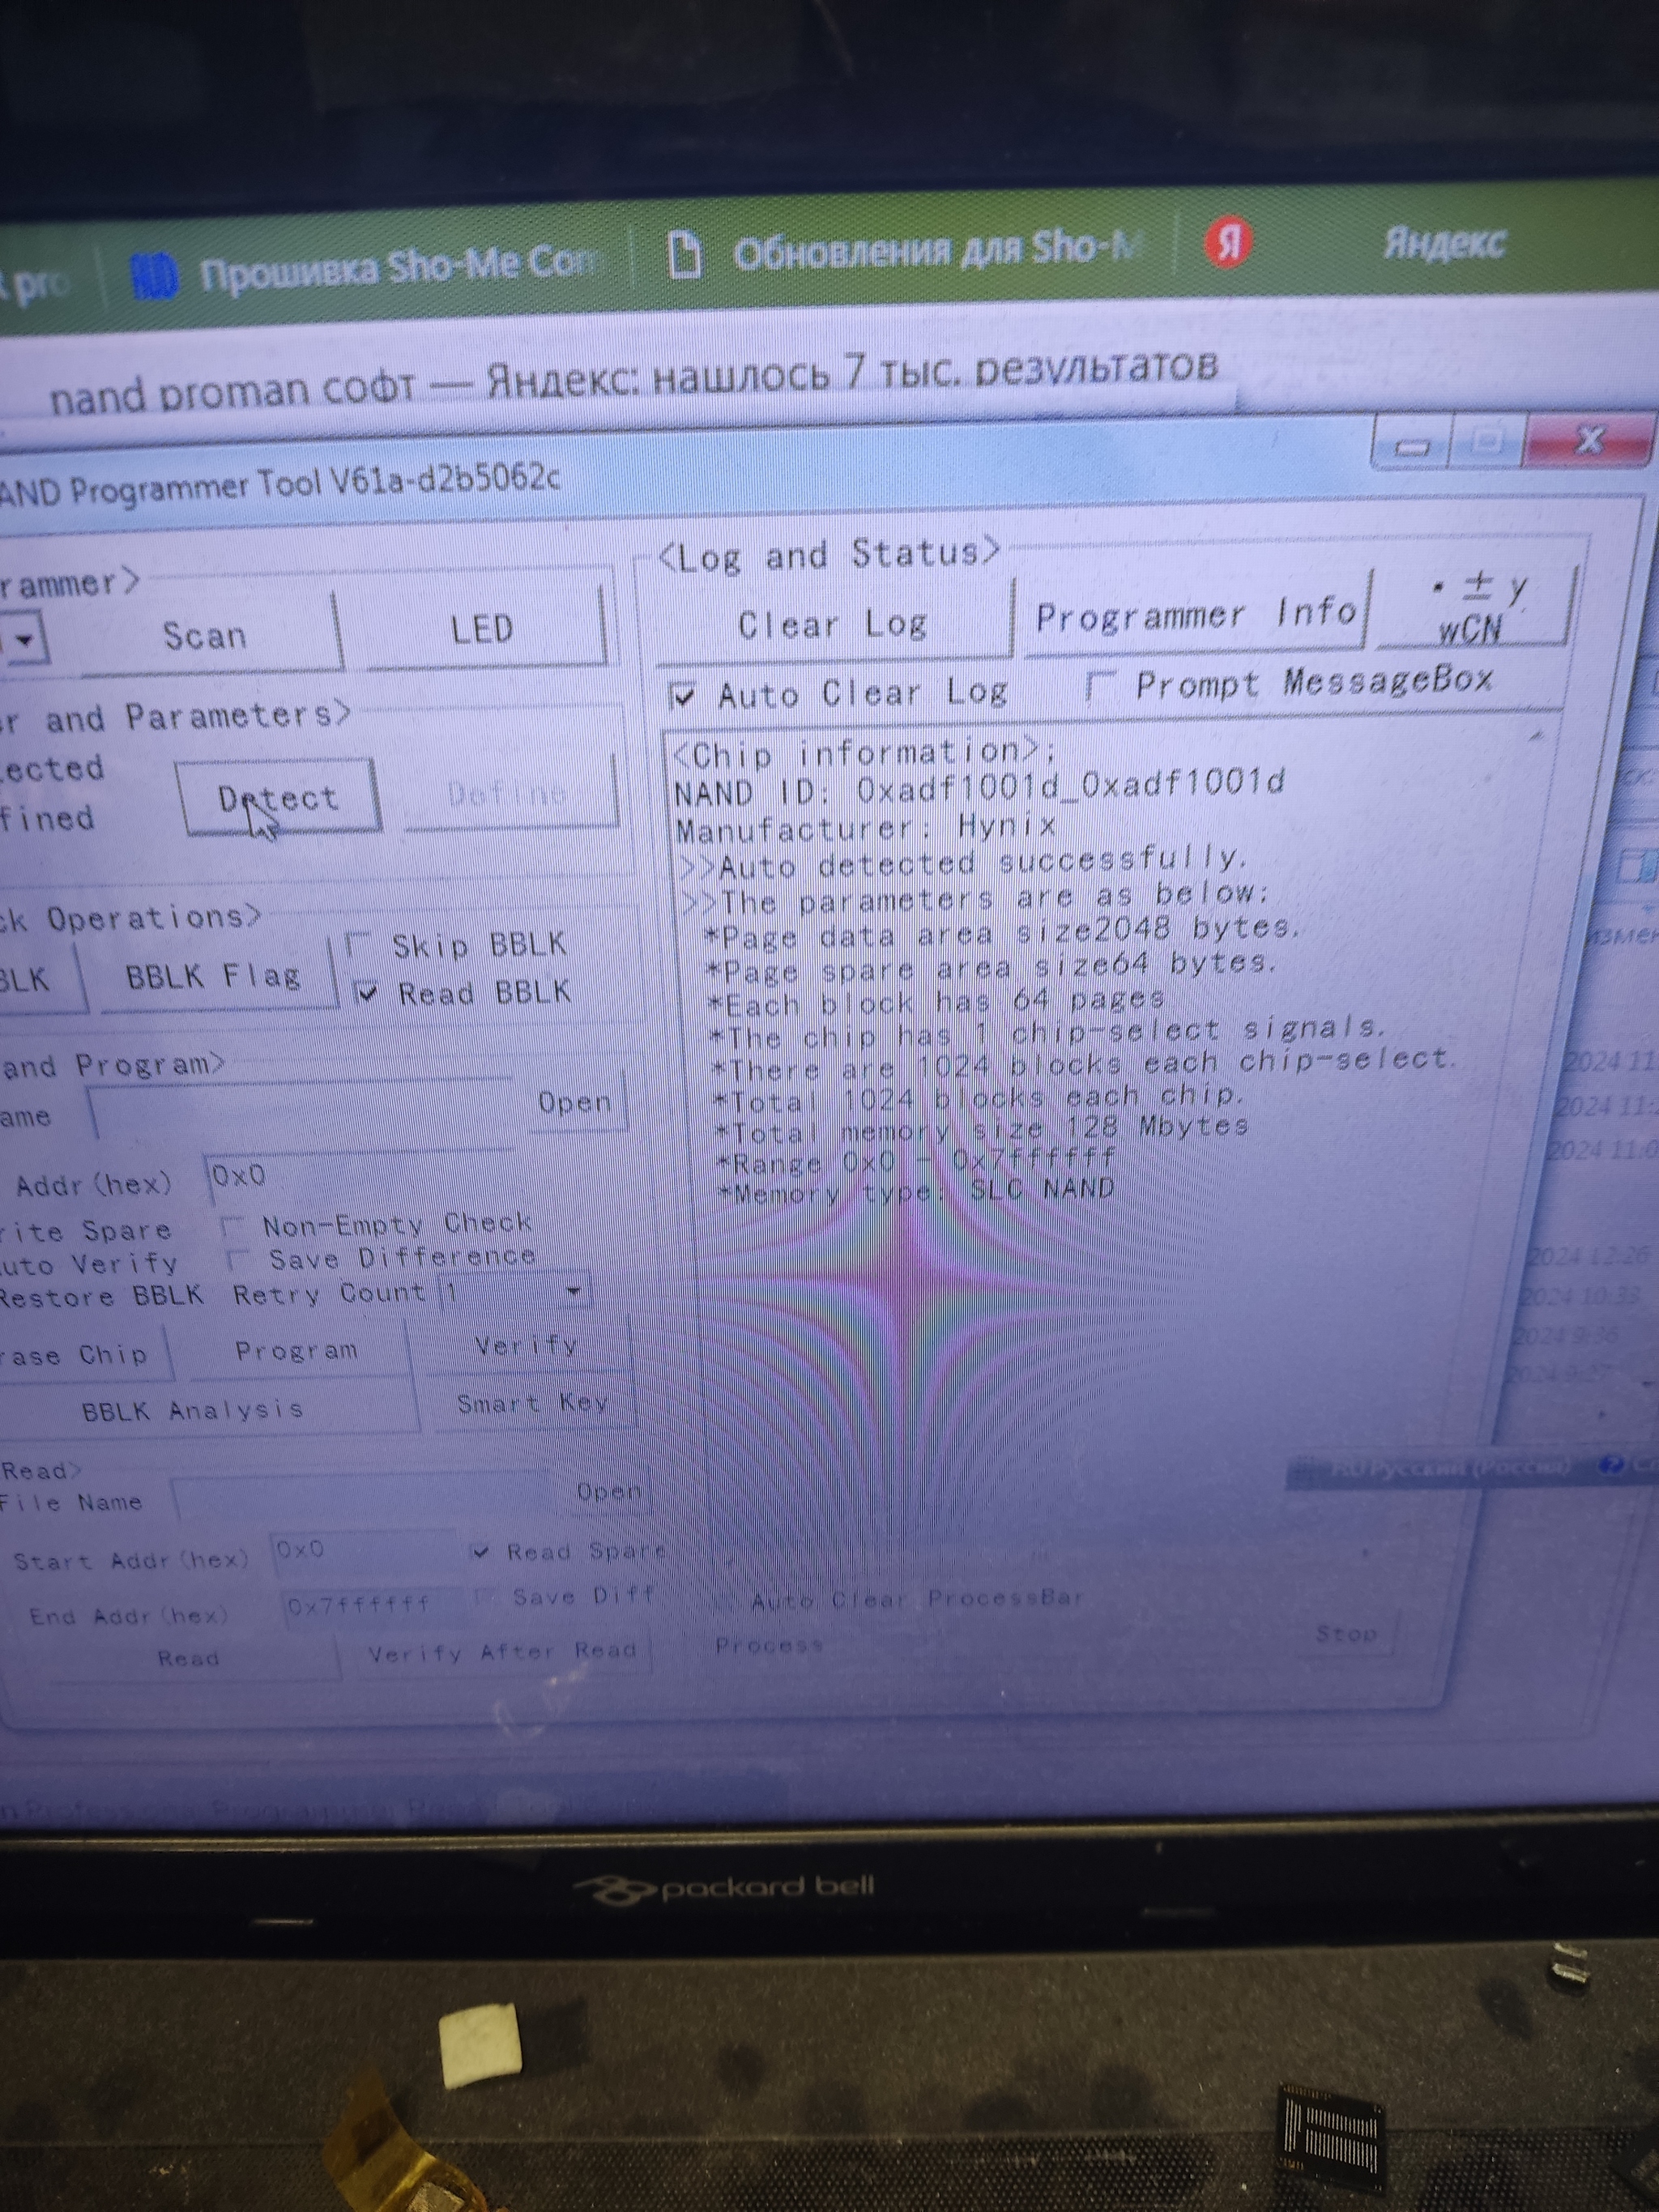The image size is (1659, 2212).
Task: Minimize the NAND Programmer Tool window
Action: (1412, 446)
